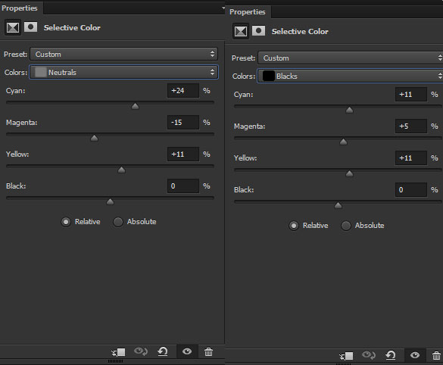Click the Selective Color adjustment icon in left panel
The width and height of the screenshot is (443, 365).
(13, 28)
